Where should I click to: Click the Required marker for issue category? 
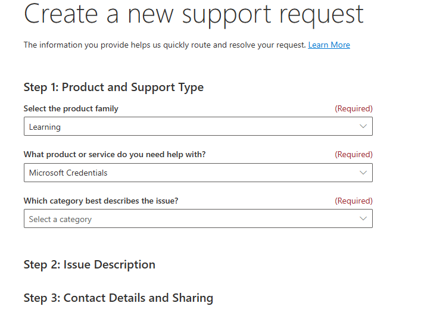354,201
